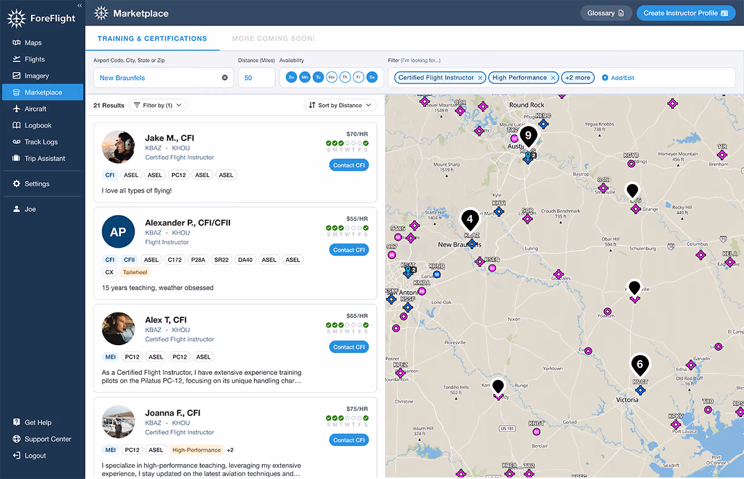Open the Filter by (1) dropdown

(x=157, y=105)
